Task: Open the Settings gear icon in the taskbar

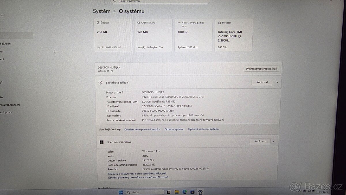Action: (x=200, y=191)
